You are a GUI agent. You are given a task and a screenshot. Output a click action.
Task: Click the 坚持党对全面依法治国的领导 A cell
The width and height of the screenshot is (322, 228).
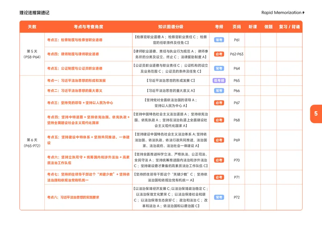(x=171, y=103)
